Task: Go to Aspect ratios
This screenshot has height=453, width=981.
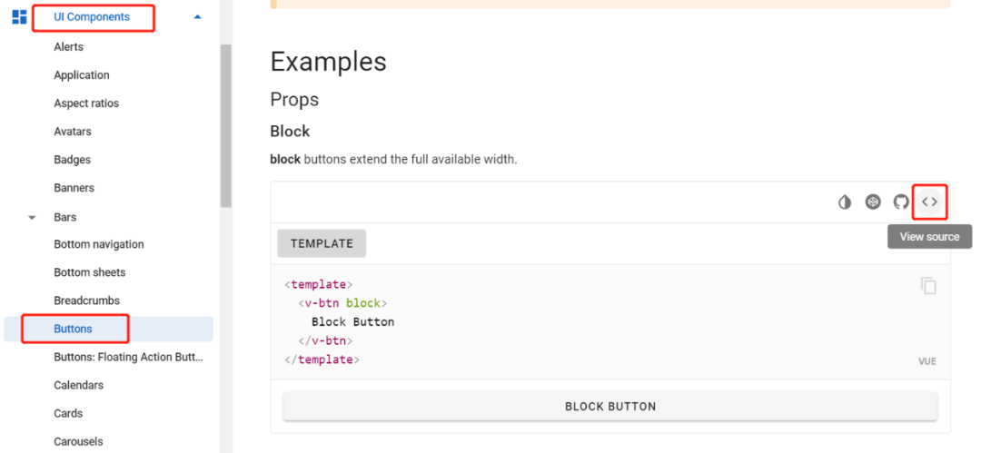Action: point(86,103)
